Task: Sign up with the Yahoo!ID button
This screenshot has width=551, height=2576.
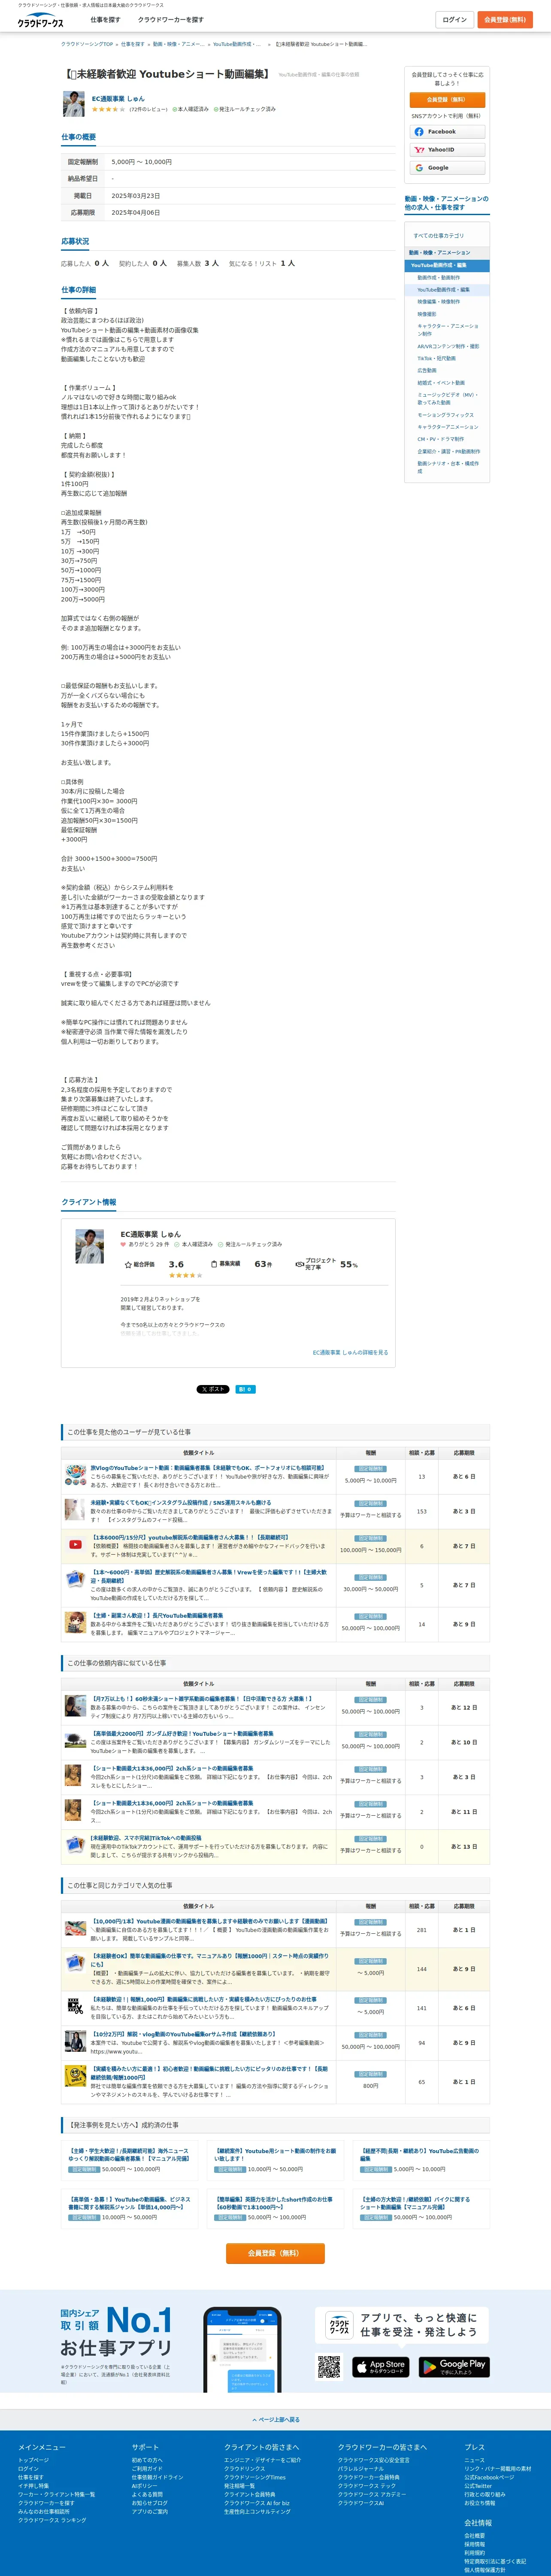Action: coord(447,150)
